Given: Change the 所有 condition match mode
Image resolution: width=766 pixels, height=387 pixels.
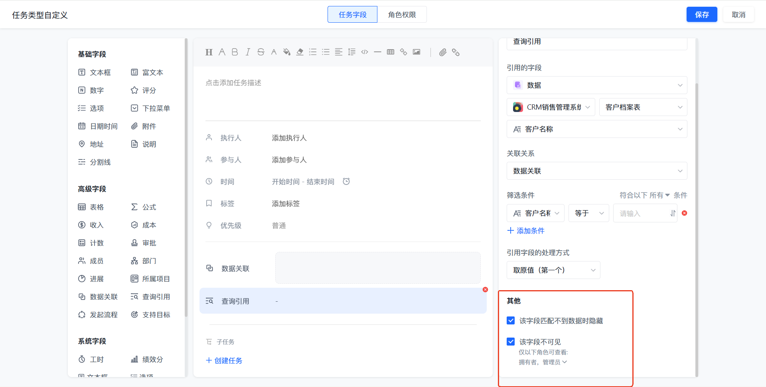Looking at the screenshot, I should click(x=659, y=195).
